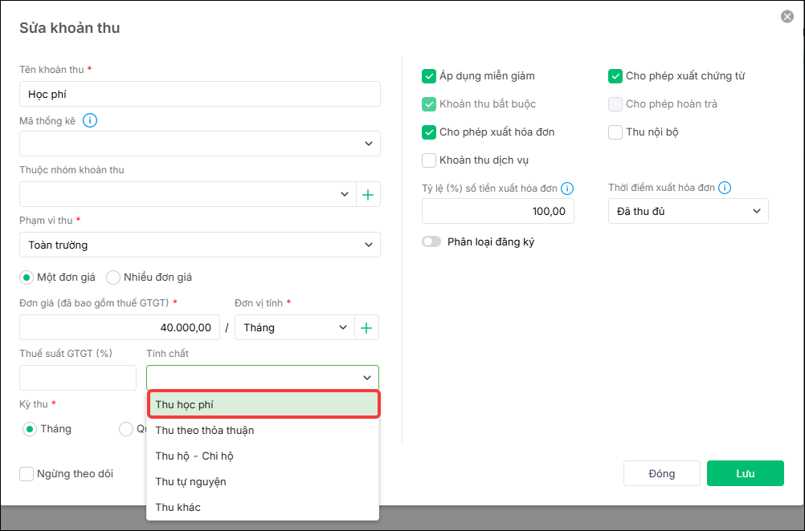Enable Thu nội bộ checkbox

pos(615,132)
